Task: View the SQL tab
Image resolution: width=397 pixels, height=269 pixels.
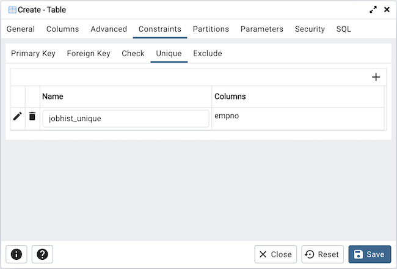Action: click(344, 29)
